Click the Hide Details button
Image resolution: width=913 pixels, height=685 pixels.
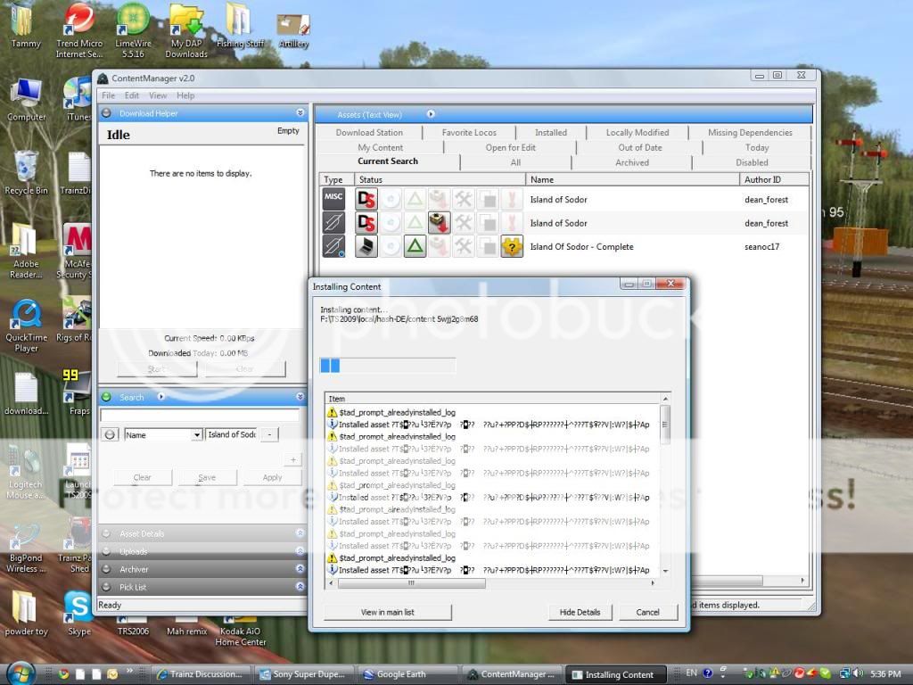pyautogui.click(x=580, y=612)
